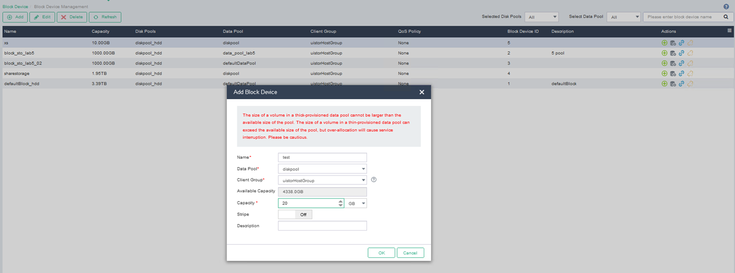Click the blue link icon in the xs row
The height and width of the screenshot is (273, 735).
[681, 43]
